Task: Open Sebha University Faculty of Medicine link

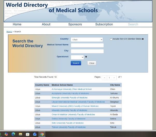Action: click(x=69, y=119)
